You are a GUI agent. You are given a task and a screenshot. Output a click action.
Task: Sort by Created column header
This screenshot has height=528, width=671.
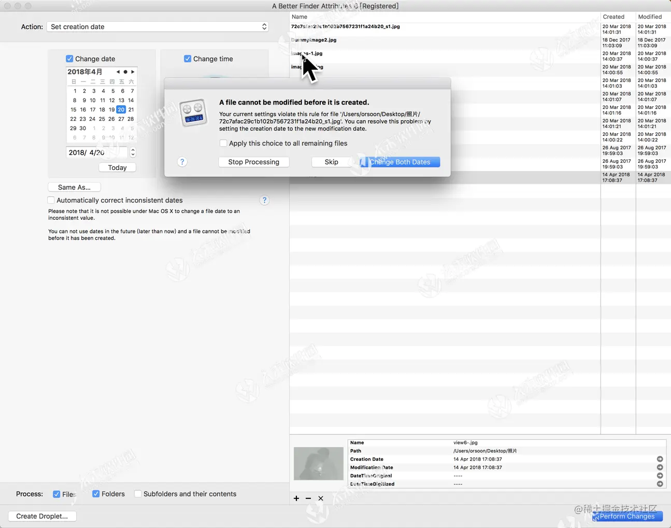click(x=618, y=17)
